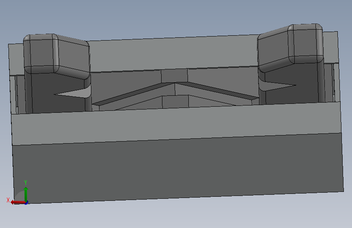Select the light gray horizontal band above the dark front face

pos(177,123)
